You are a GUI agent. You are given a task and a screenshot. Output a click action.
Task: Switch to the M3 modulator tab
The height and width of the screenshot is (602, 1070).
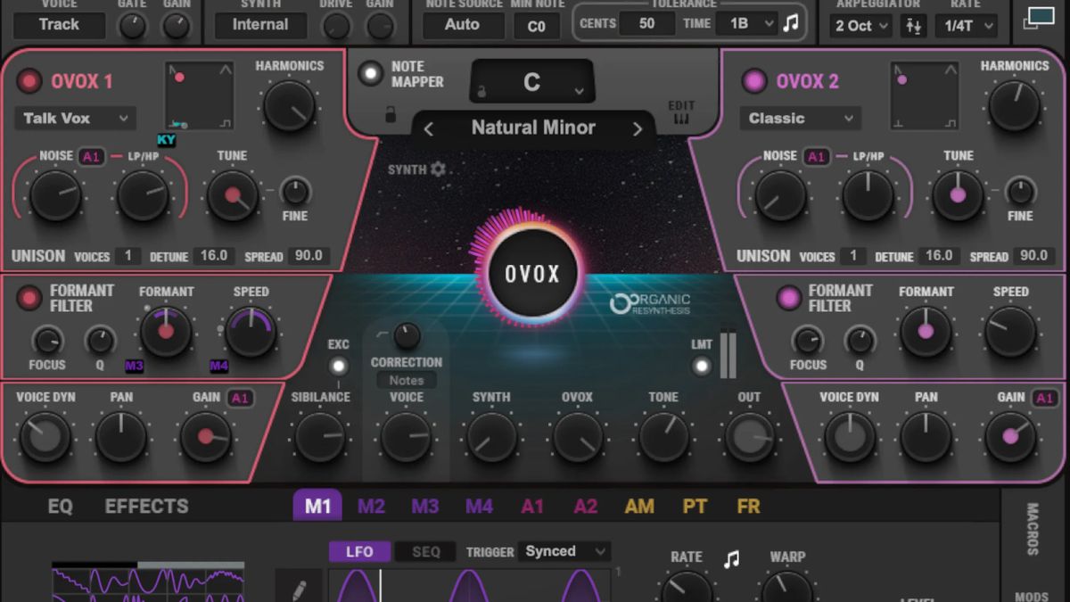424,506
